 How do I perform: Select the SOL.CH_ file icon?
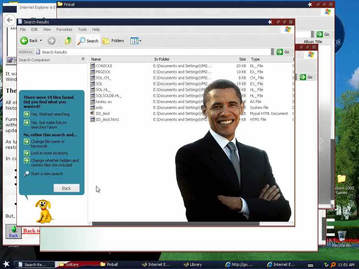click(x=93, y=77)
